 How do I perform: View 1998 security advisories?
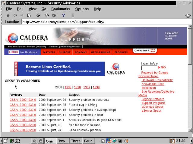point(78,87)
